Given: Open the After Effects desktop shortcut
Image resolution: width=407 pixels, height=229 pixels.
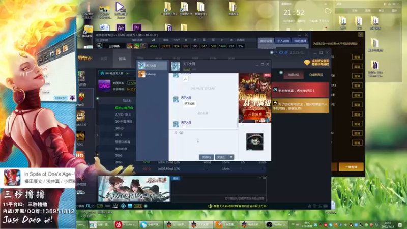Looking at the screenshot, I should tap(121, 27).
